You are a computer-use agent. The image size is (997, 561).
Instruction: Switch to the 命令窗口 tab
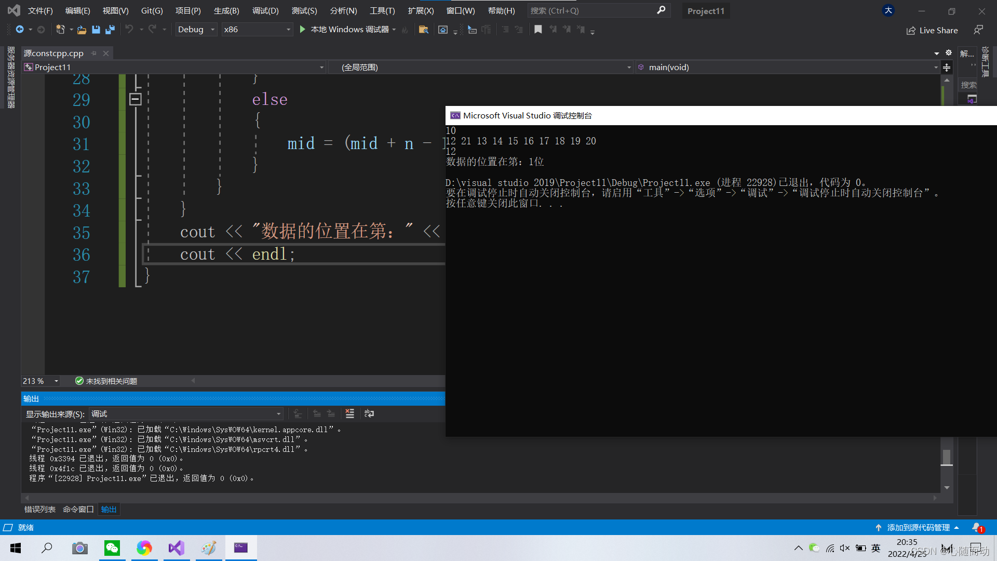coord(78,509)
